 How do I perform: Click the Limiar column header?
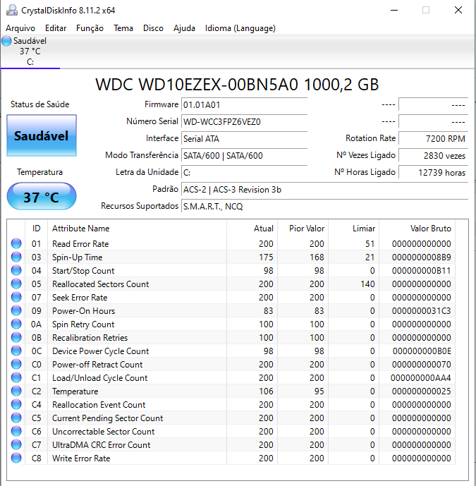[x=354, y=229]
